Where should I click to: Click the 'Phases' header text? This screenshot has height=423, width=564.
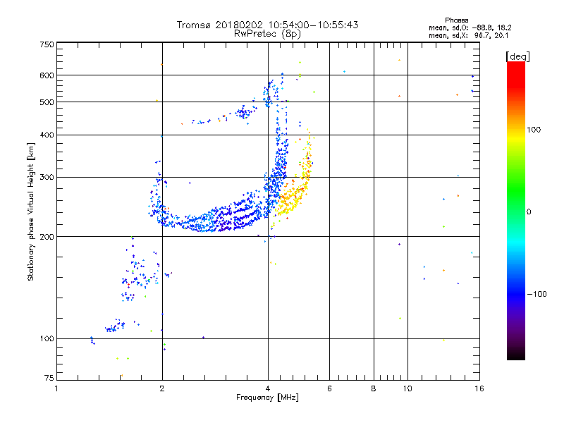[456, 20]
